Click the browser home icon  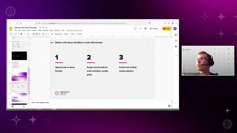point(21,23)
